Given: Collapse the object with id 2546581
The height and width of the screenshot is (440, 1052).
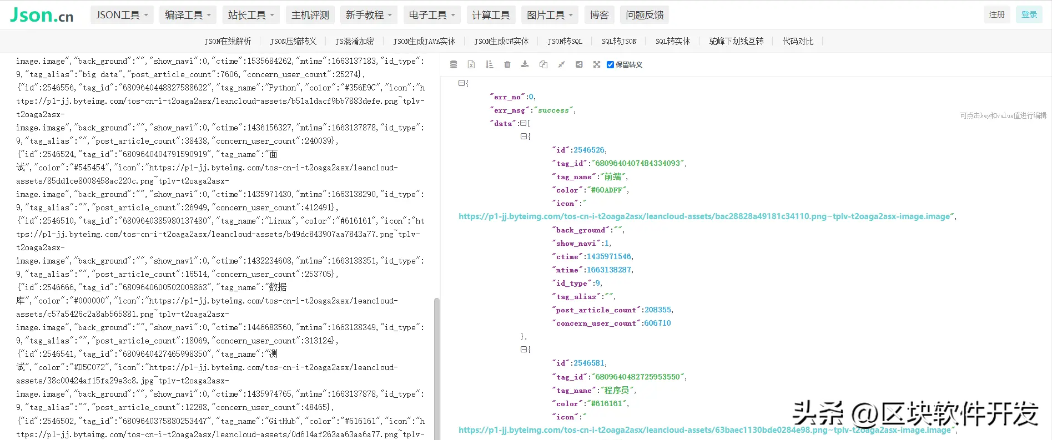Looking at the screenshot, I should click(524, 350).
